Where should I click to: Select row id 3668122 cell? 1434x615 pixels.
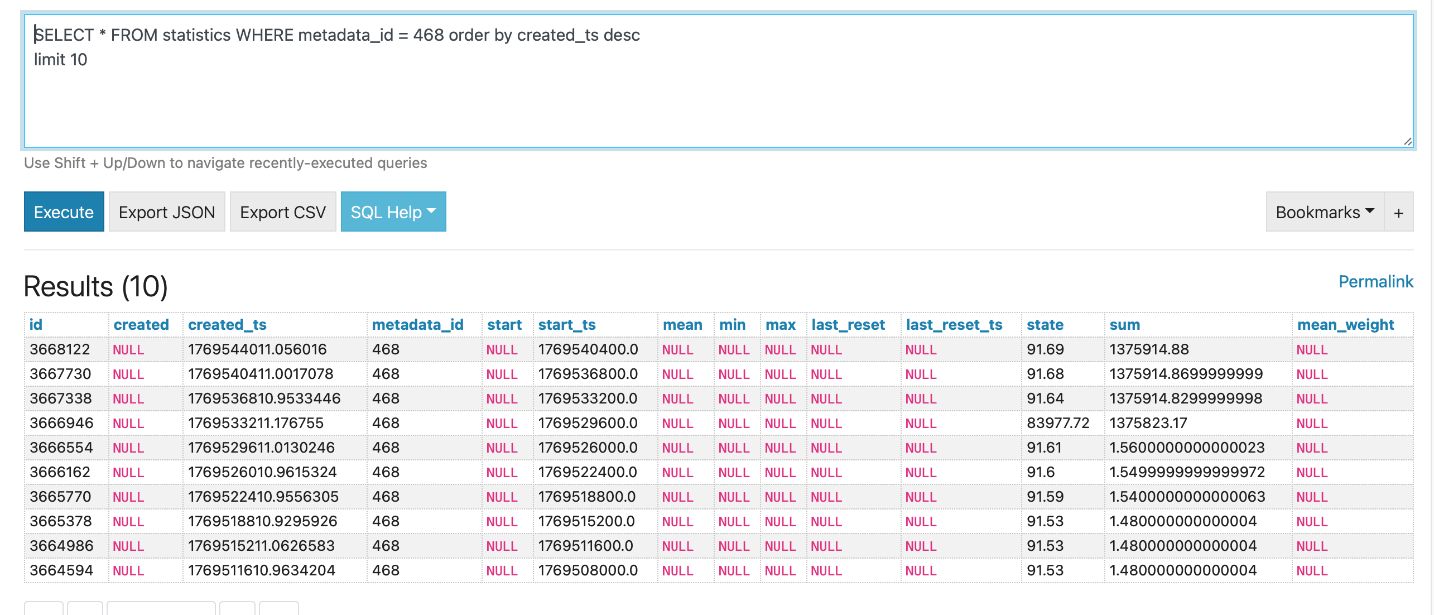tap(60, 349)
